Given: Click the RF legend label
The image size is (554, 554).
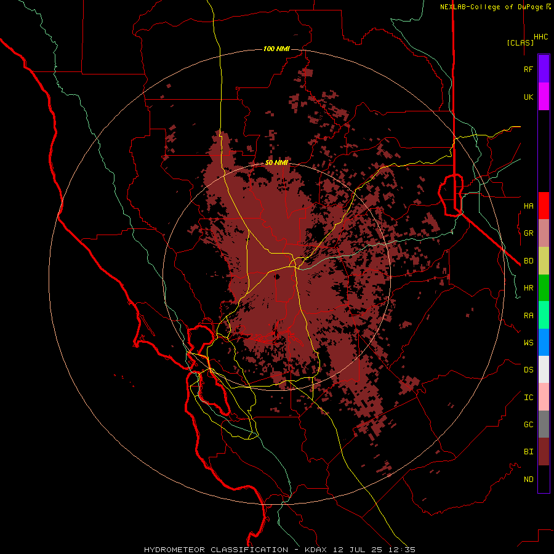Looking at the screenshot, I should tap(528, 69).
